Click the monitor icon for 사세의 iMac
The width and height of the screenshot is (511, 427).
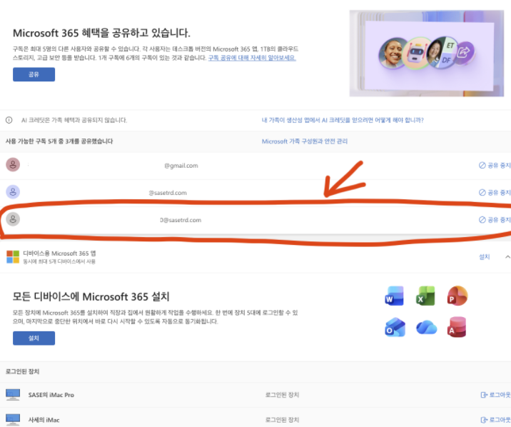click(x=13, y=420)
